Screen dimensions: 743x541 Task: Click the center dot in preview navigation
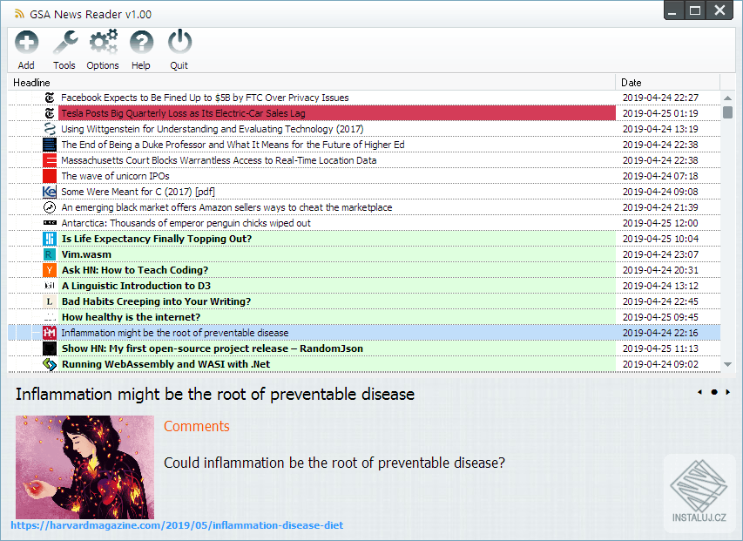click(714, 392)
